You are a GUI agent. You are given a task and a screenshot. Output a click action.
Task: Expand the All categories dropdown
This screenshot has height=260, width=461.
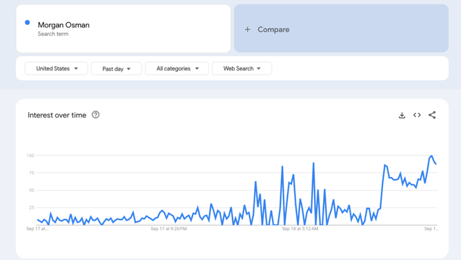click(x=177, y=68)
